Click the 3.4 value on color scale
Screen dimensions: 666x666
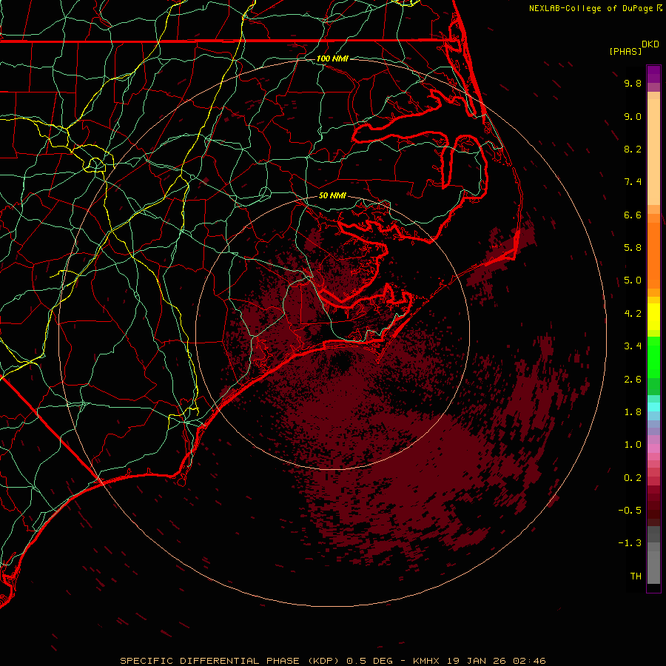coord(633,346)
